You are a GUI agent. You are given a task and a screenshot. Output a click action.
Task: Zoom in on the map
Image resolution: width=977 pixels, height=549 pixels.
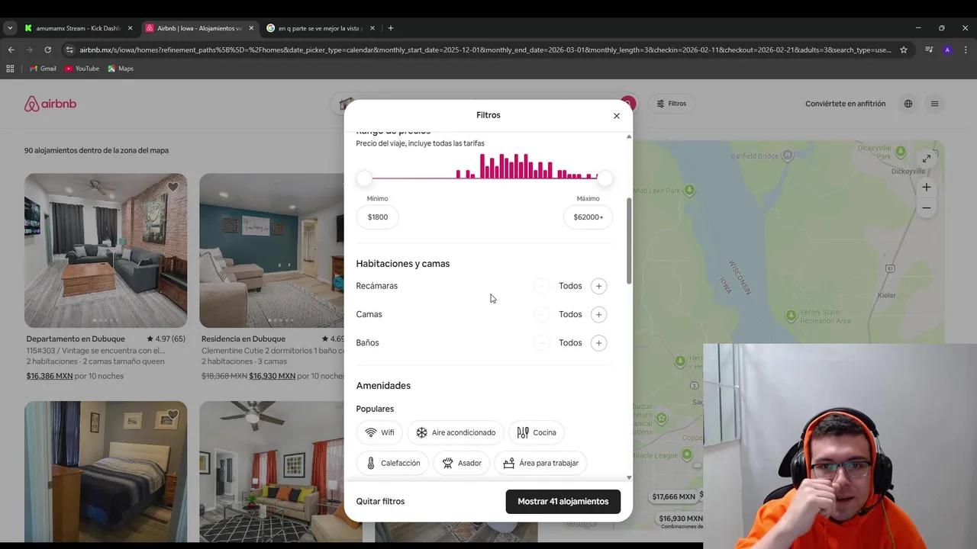click(x=926, y=187)
